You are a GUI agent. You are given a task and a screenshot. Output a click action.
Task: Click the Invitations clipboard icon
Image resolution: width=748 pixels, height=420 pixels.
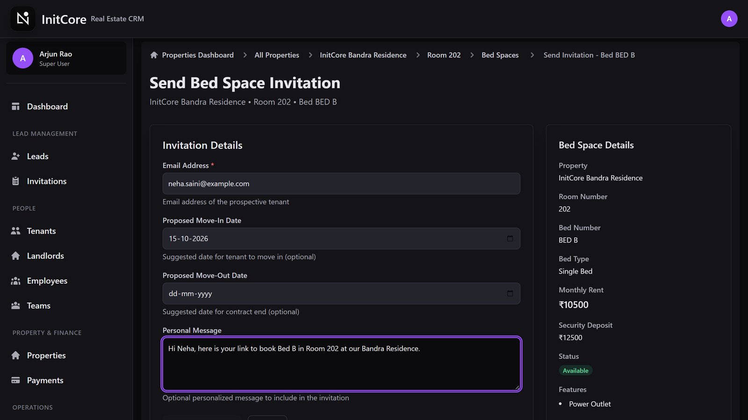(x=15, y=181)
